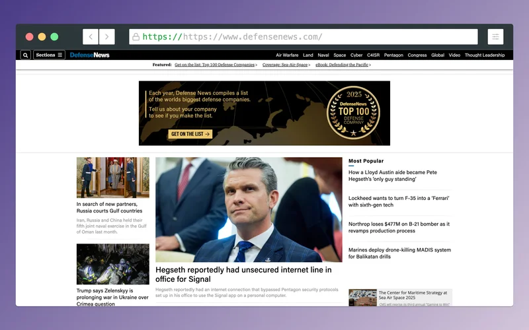Open featured link Coverage: Sea-Air-Space
The image size is (529, 330).
pyautogui.click(x=285, y=65)
